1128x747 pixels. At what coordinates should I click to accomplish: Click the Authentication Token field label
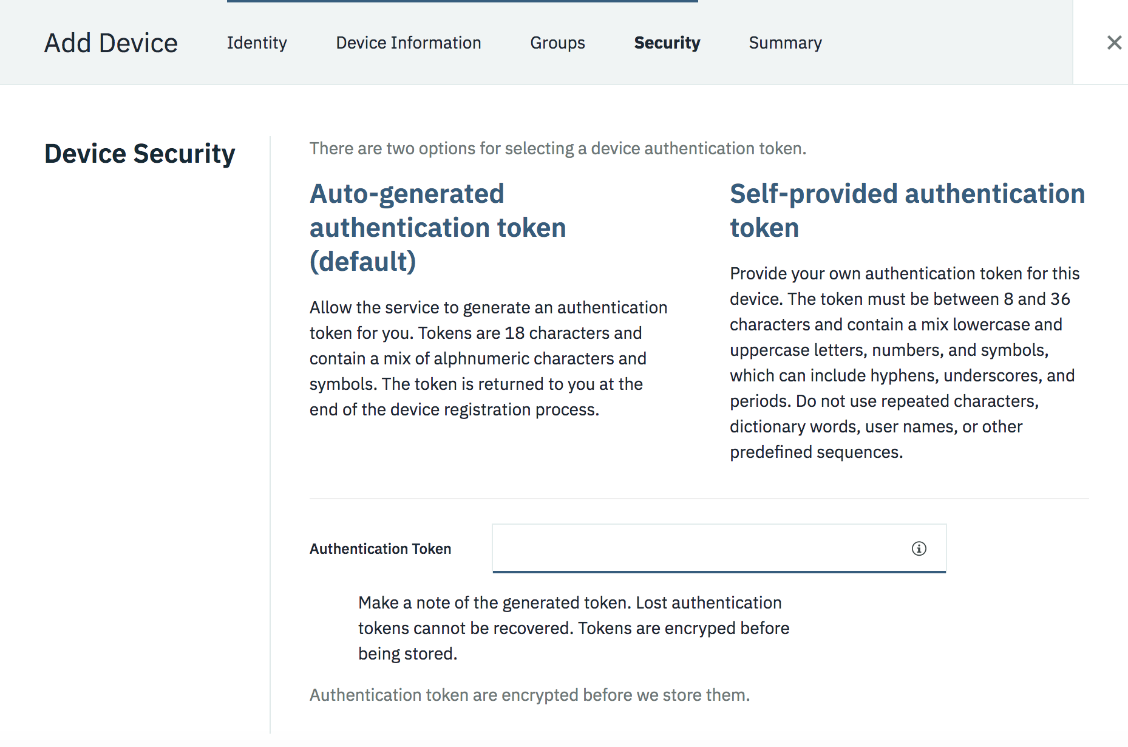pyautogui.click(x=380, y=549)
